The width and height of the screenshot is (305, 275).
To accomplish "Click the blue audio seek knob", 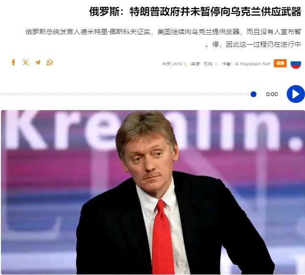I will pos(254,94).
